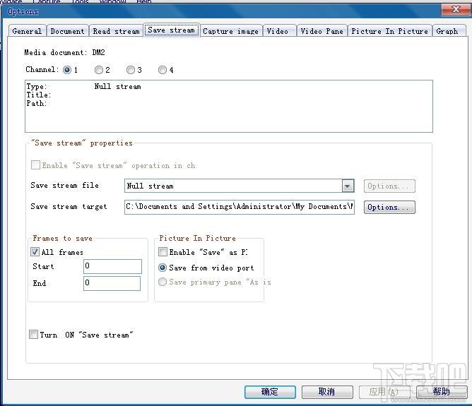Click the Null stream combo box field
472x406 pixels.
[x=239, y=186]
